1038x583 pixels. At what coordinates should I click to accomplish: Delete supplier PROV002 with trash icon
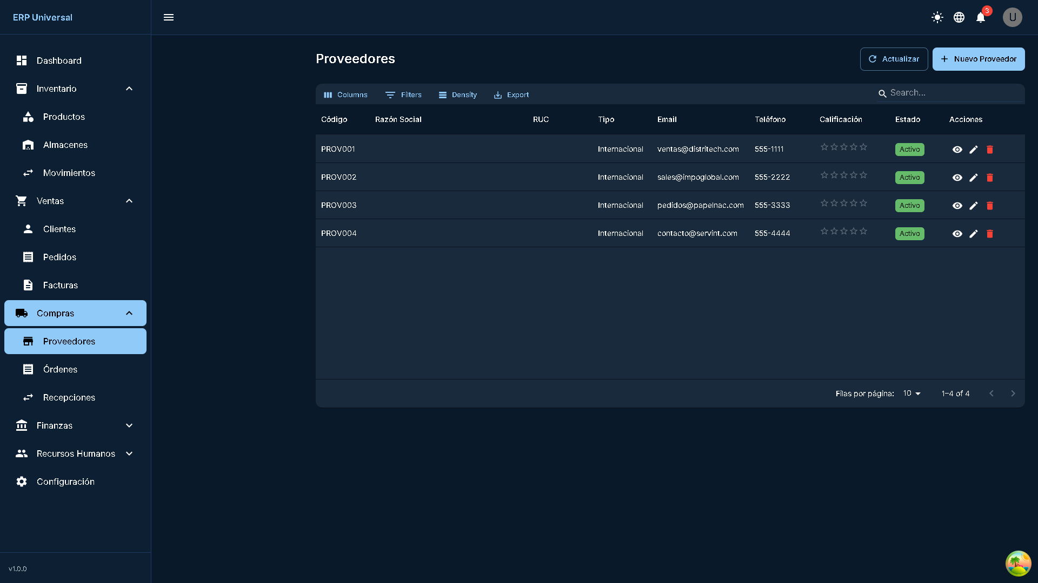pos(990,178)
